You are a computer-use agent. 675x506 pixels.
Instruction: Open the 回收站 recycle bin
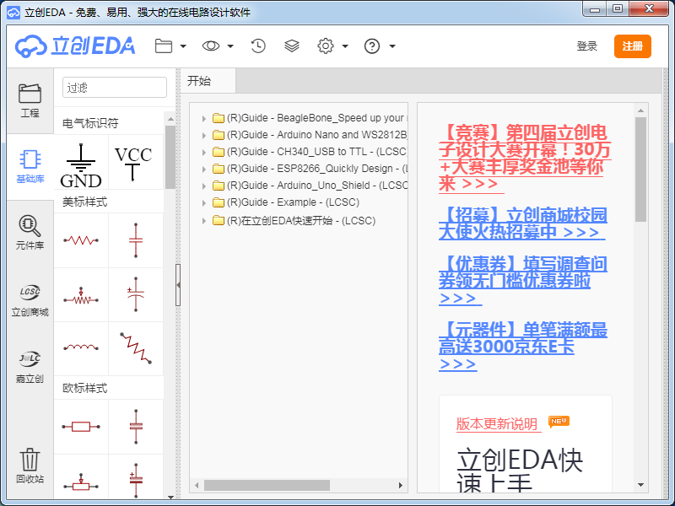[x=30, y=466]
